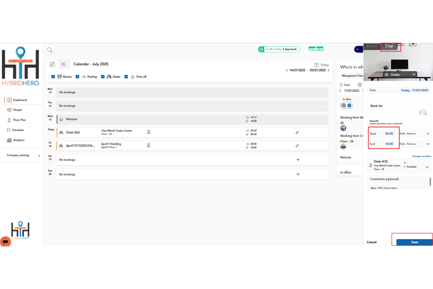433x289 pixels.
Task: Check the In-office Policy 2 days/week progress badge
Action: click(279, 49)
